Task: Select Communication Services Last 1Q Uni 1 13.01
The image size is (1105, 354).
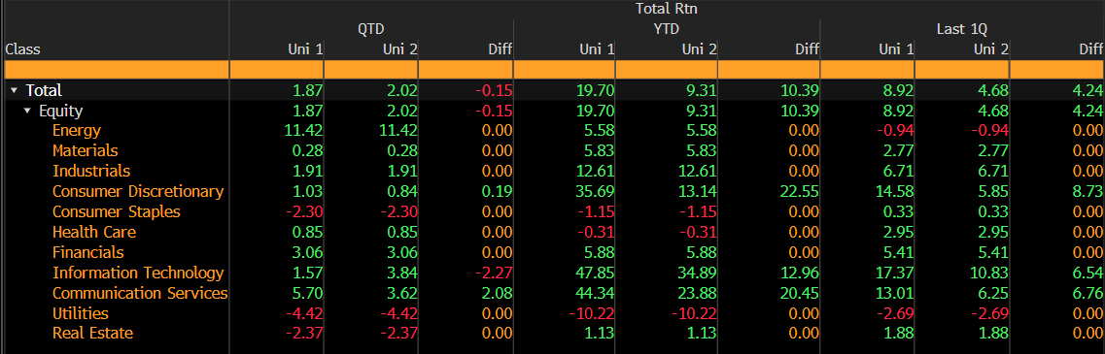Action: (896, 294)
